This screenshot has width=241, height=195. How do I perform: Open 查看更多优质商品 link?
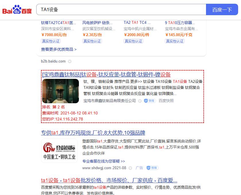[x=59, y=49]
